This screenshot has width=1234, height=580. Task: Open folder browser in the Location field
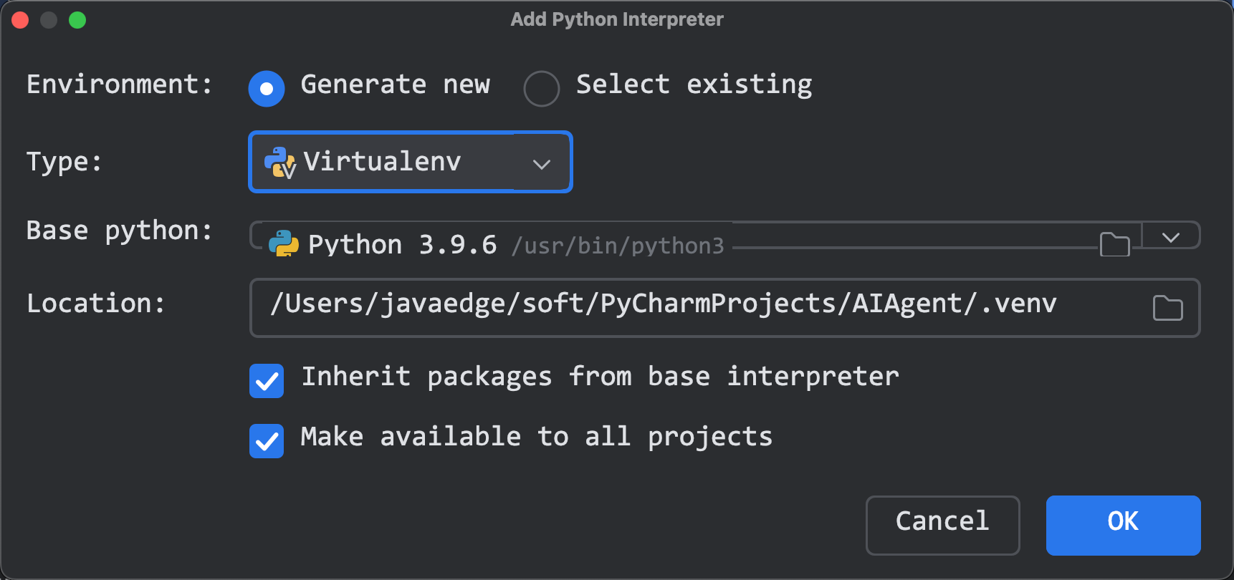[x=1167, y=308]
